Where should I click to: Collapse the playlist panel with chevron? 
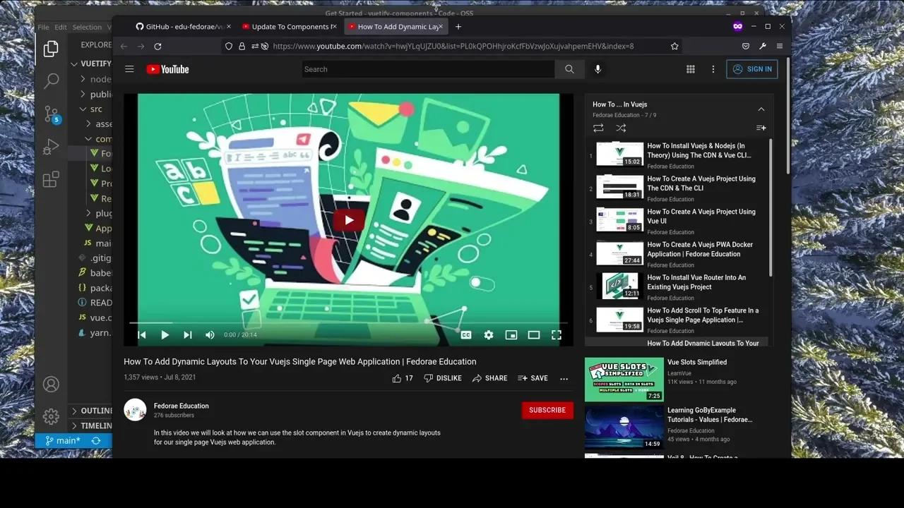(761, 109)
